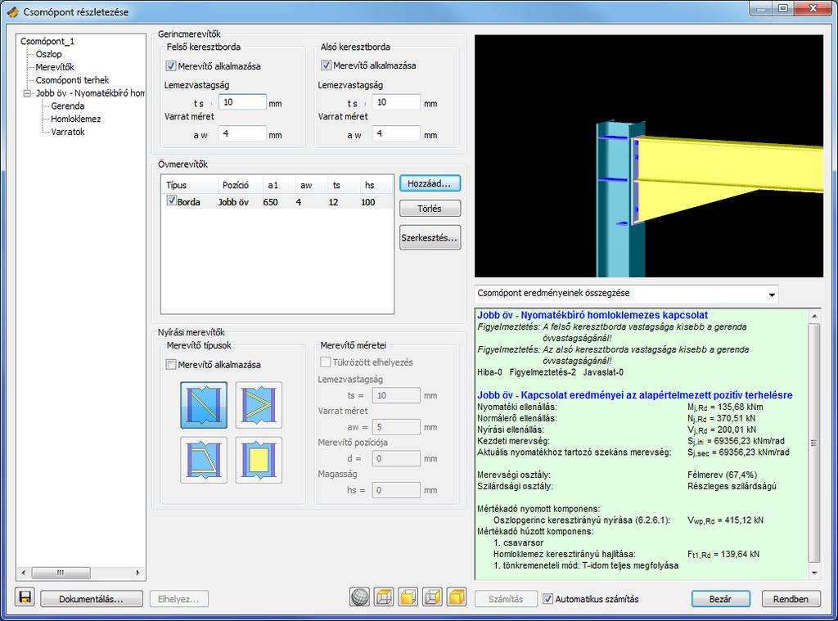
Task: Click the Hozzáad... button
Action: click(x=430, y=183)
